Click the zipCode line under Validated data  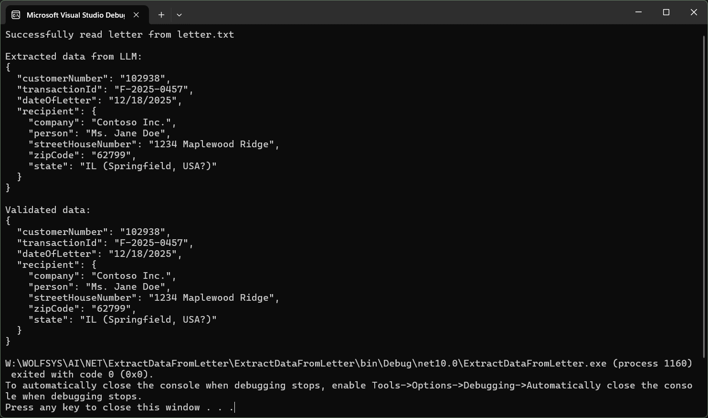(82, 309)
